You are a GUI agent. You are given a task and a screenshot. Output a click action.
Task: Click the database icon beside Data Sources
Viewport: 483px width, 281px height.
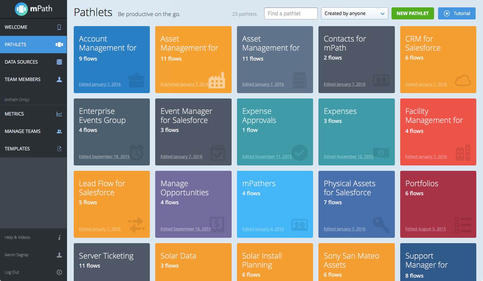(59, 62)
